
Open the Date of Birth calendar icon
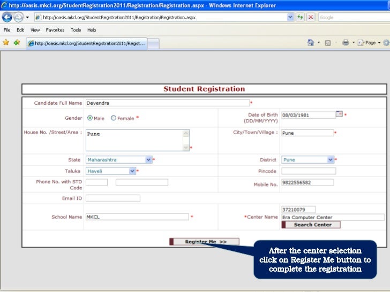(x=339, y=114)
